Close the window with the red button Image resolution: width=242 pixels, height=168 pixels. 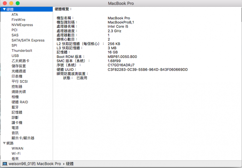click(x=5, y=3)
